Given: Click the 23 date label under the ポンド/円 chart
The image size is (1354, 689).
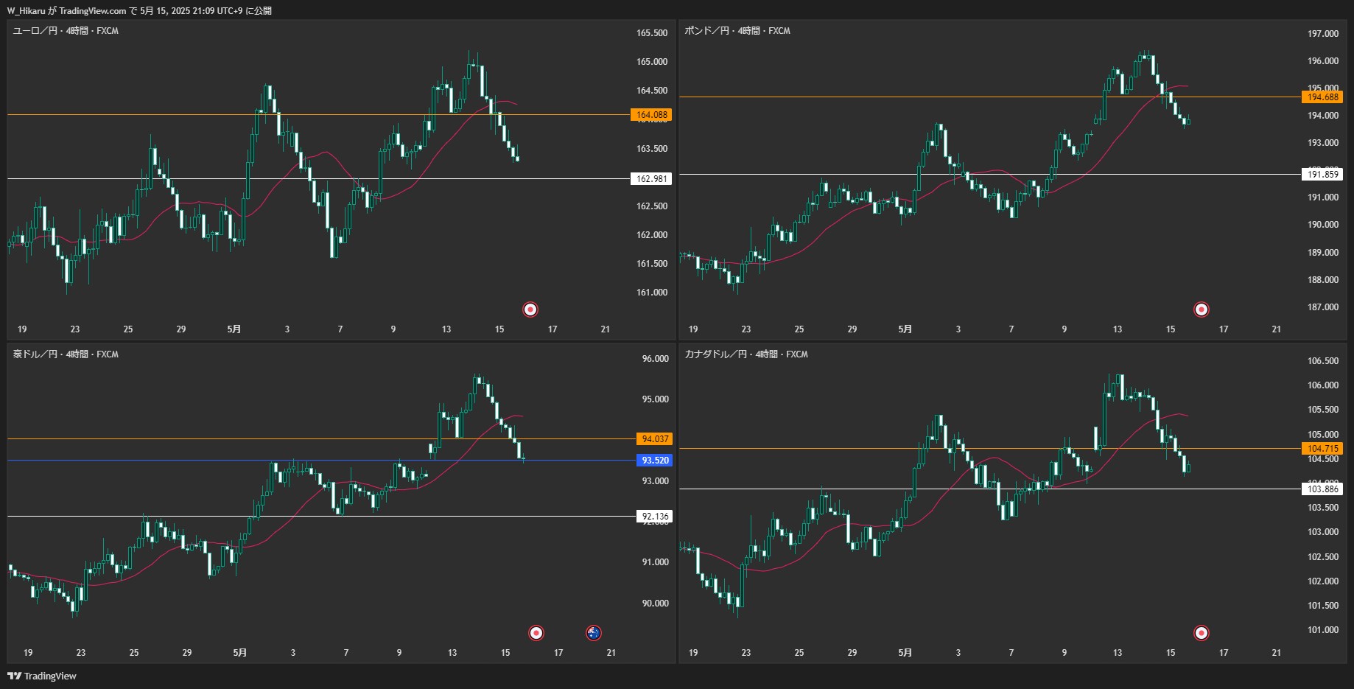Looking at the screenshot, I should click(x=746, y=329).
